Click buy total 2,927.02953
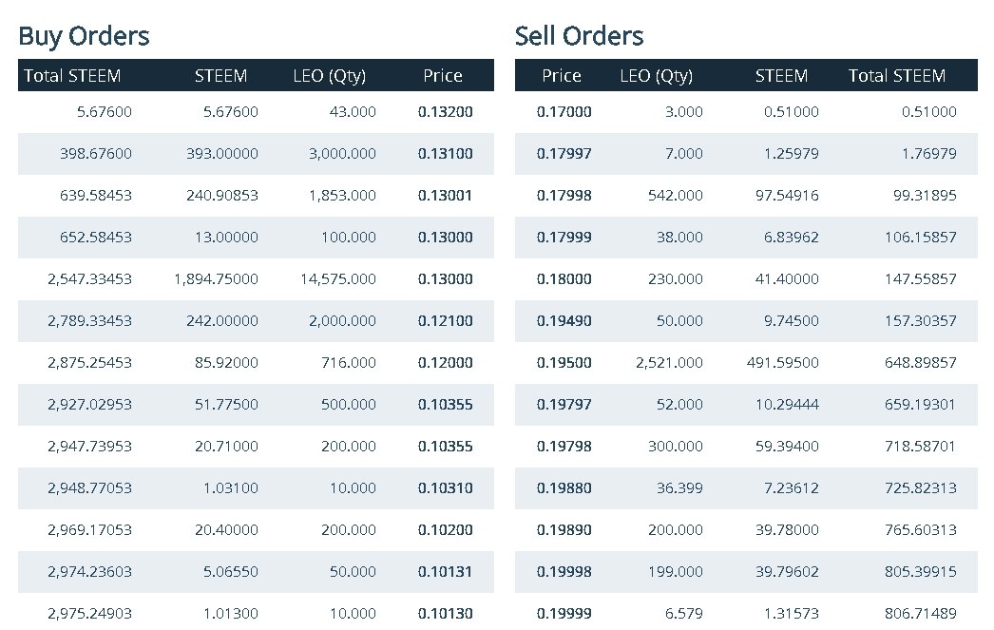994x630 pixels. pyautogui.click(x=89, y=405)
